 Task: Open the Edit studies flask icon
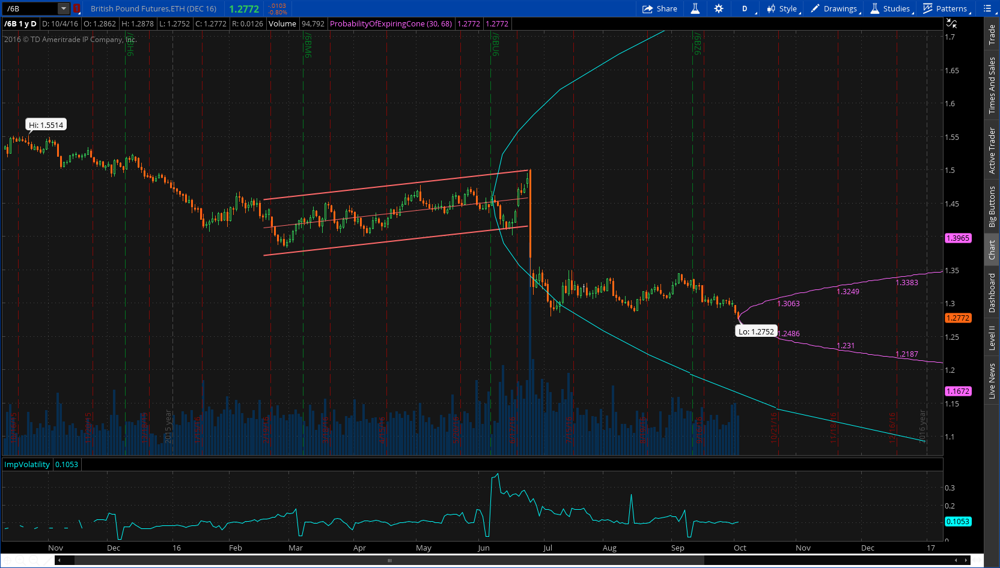tap(695, 8)
